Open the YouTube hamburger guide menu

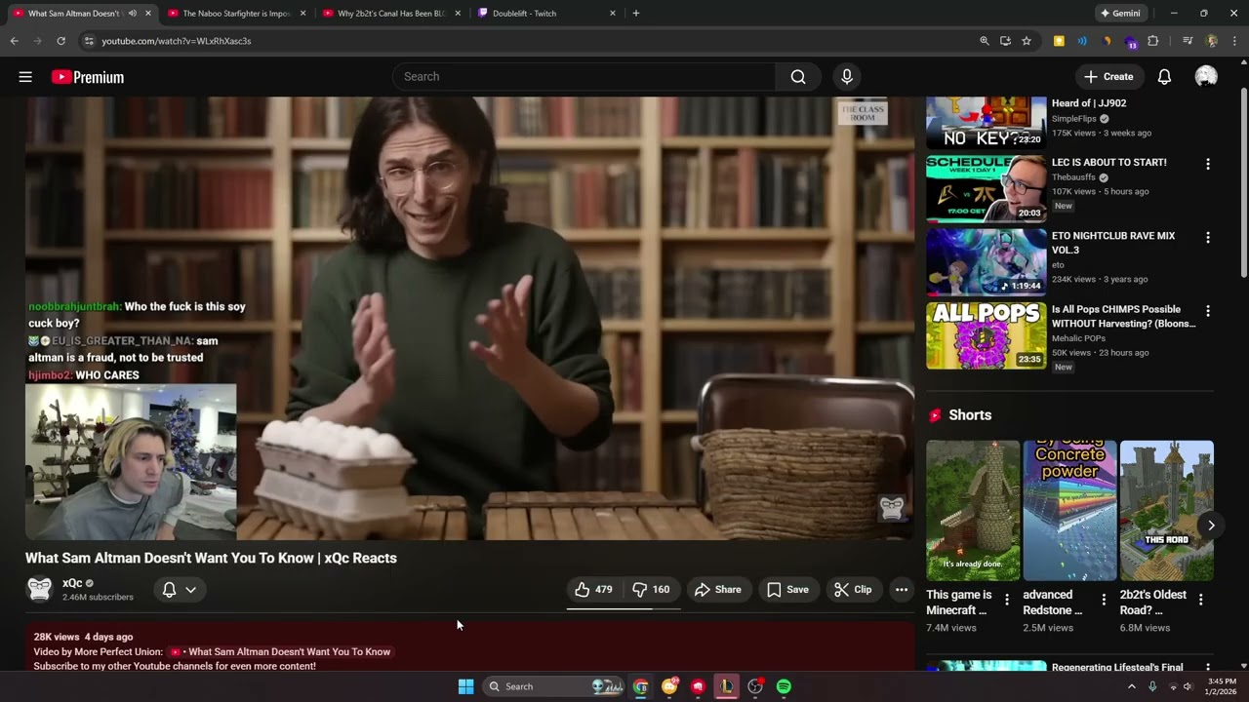tap(25, 77)
